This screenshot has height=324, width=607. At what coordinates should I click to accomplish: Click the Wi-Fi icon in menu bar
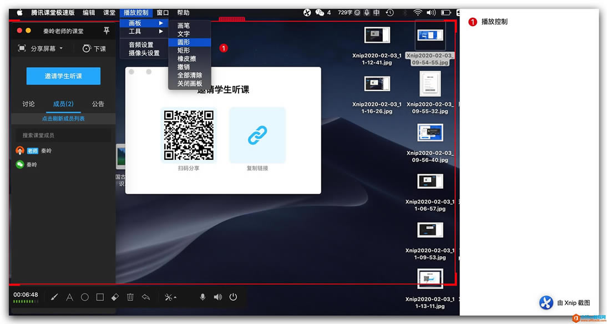pyautogui.click(x=417, y=13)
